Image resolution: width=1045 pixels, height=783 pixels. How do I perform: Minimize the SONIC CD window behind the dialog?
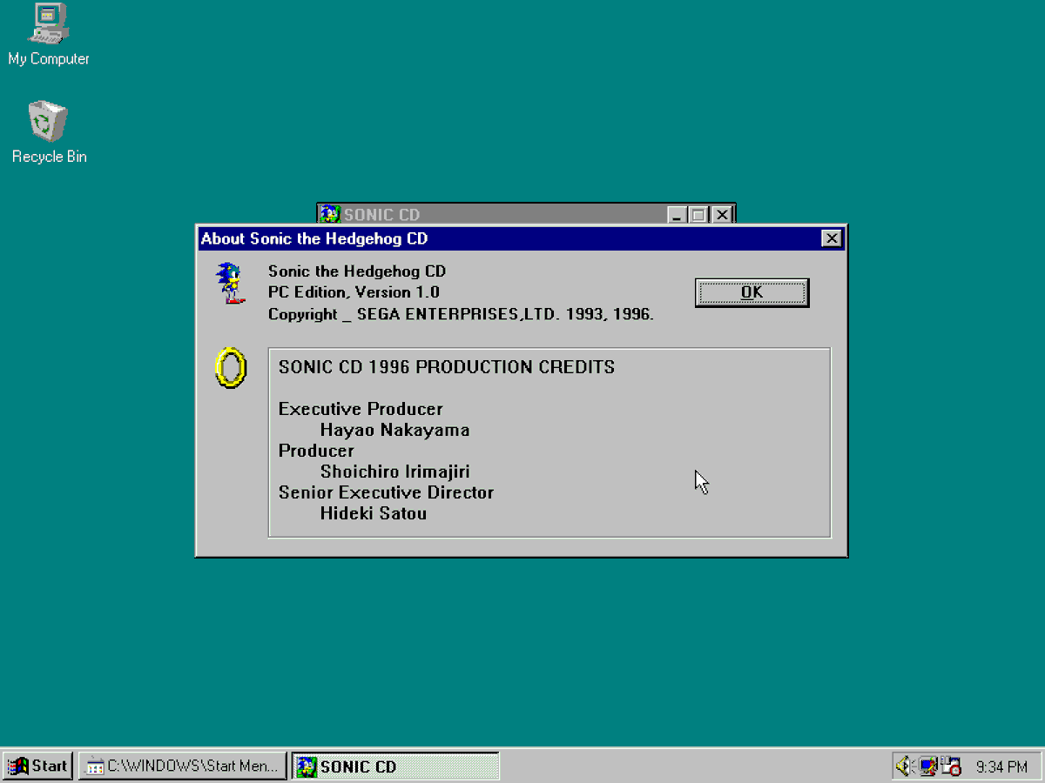(x=678, y=215)
